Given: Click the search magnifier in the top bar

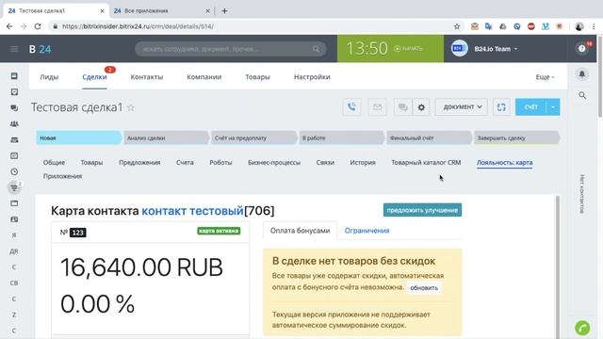Looking at the screenshot, I should (316, 49).
